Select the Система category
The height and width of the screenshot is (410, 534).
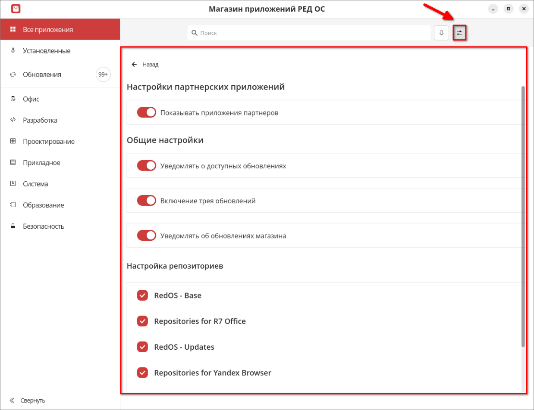pos(35,184)
